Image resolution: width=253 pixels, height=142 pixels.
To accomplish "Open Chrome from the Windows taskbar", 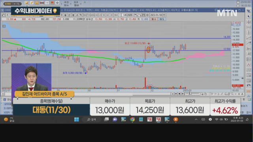I will point(132,120).
